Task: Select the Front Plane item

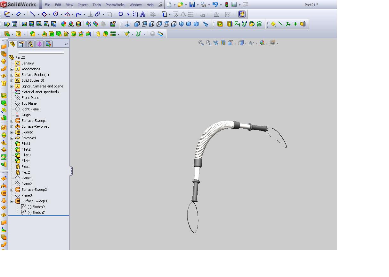Action: [x=30, y=98]
